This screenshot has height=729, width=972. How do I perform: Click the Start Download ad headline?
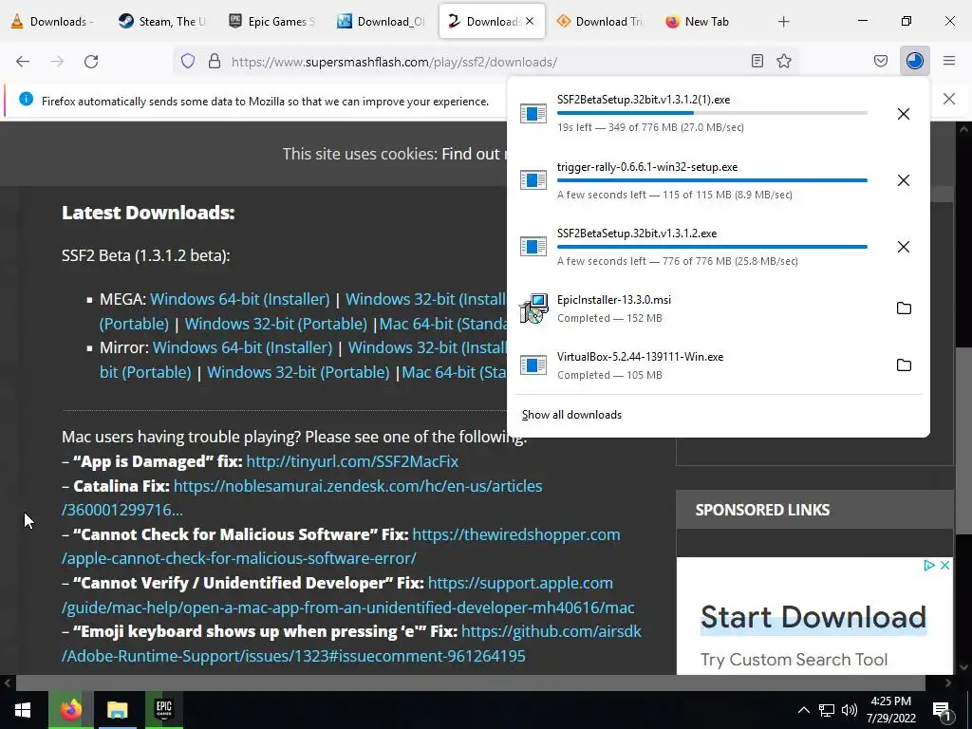coord(813,617)
